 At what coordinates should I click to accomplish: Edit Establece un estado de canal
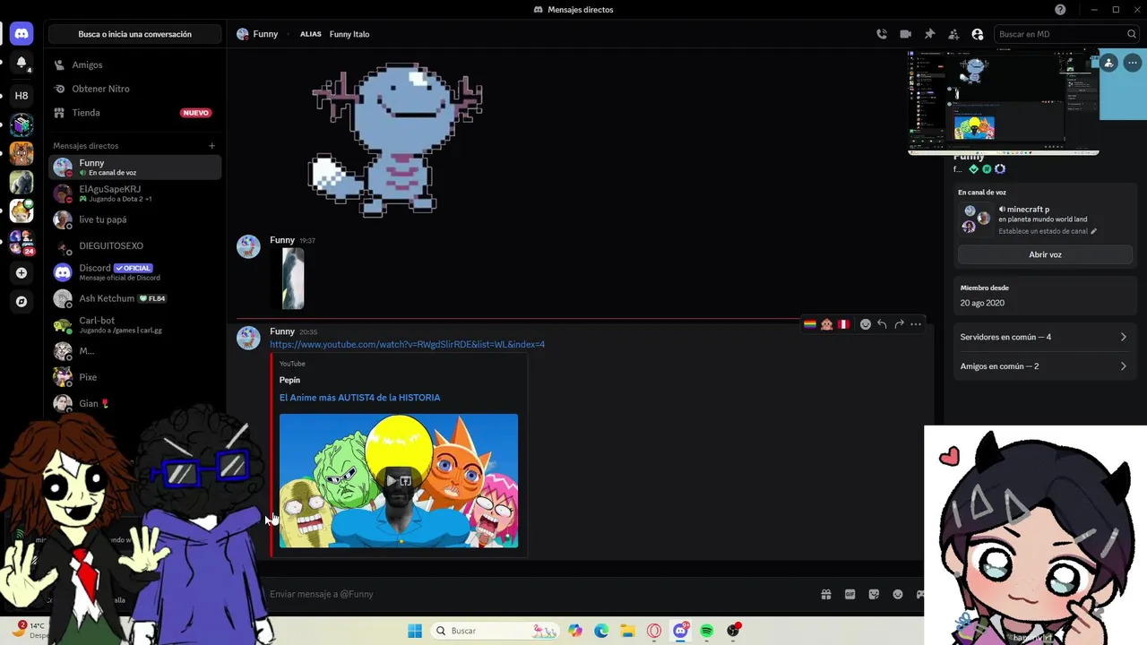1048,231
